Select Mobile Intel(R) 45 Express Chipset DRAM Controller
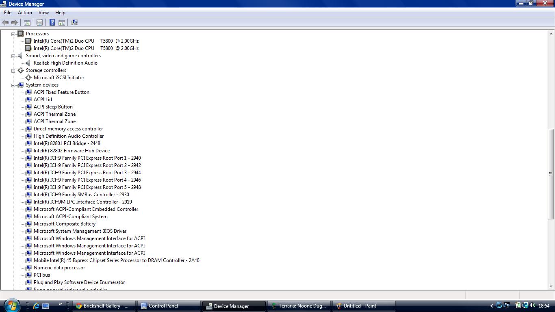The width and height of the screenshot is (555, 312). (x=117, y=260)
